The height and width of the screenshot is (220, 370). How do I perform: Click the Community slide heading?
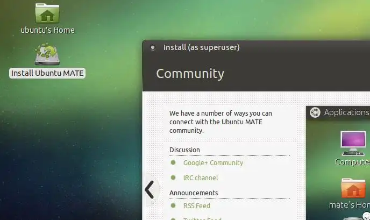pos(190,74)
